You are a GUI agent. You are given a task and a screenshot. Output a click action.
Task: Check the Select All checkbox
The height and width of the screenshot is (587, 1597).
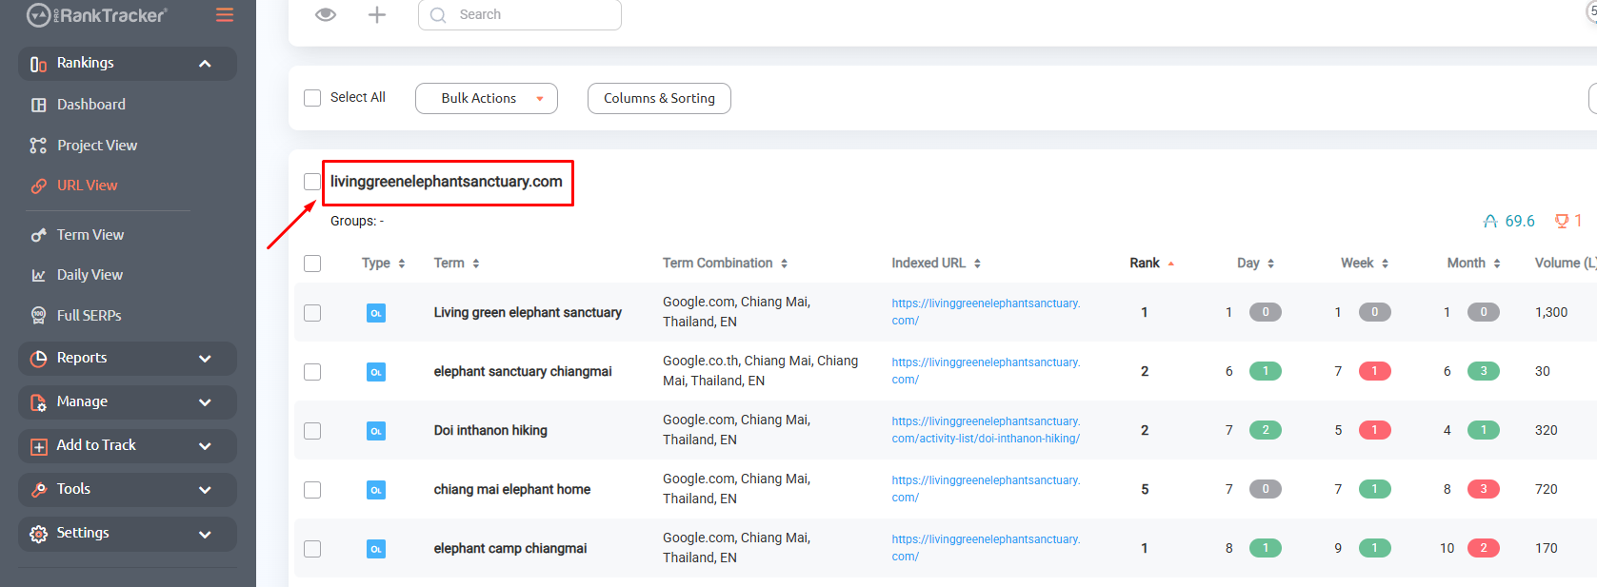(x=312, y=98)
